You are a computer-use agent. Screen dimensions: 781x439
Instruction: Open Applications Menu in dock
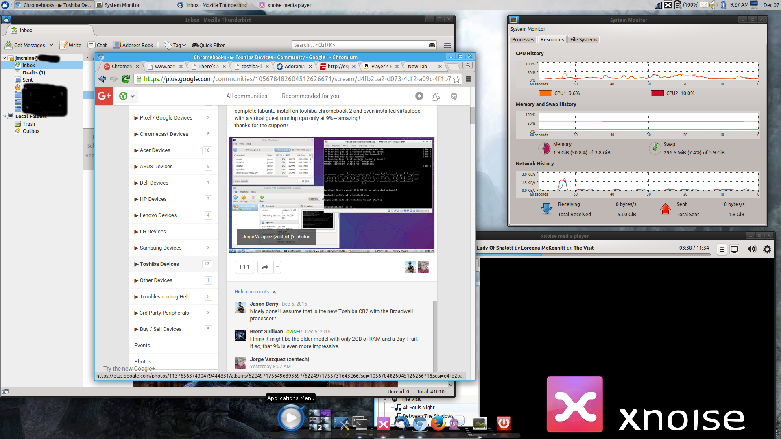coord(291,418)
